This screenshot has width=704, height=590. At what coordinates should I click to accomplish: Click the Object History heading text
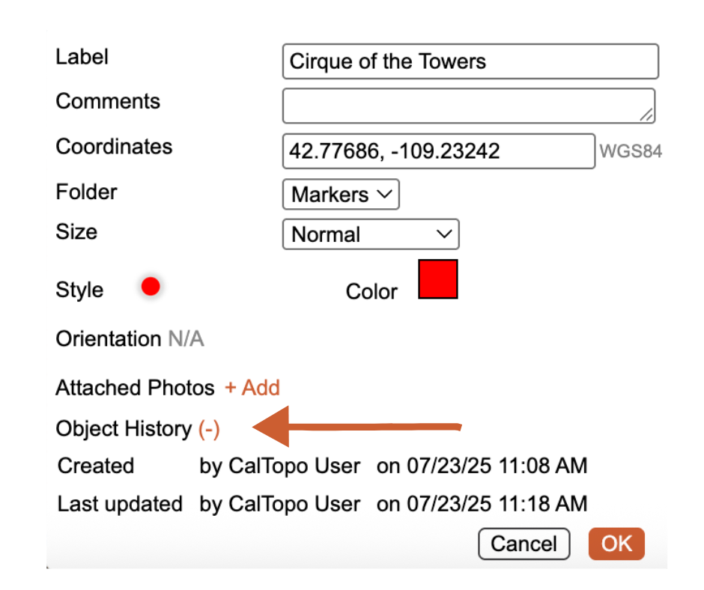(124, 429)
